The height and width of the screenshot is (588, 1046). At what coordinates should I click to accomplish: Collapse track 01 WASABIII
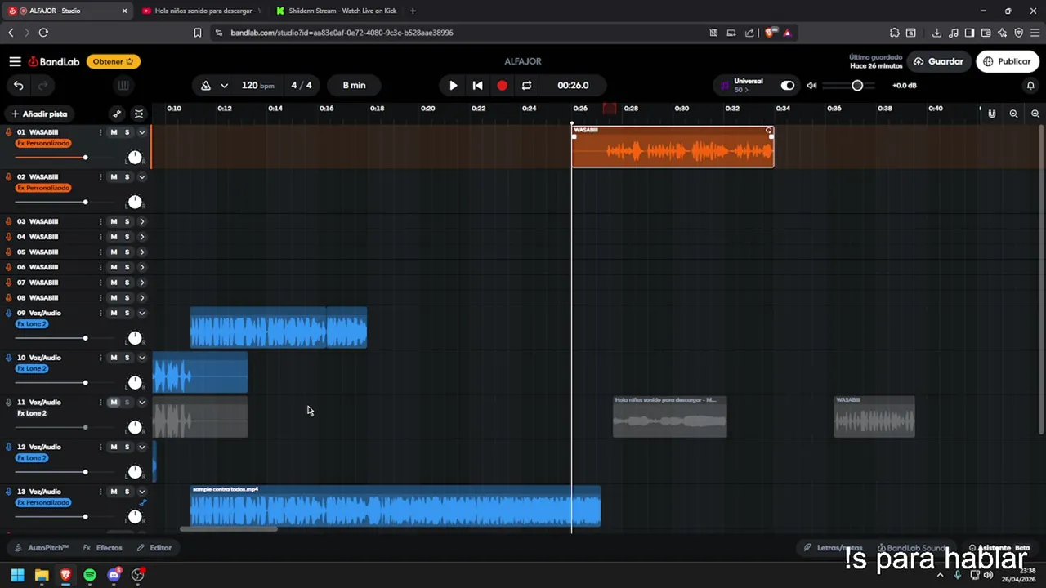point(141,132)
